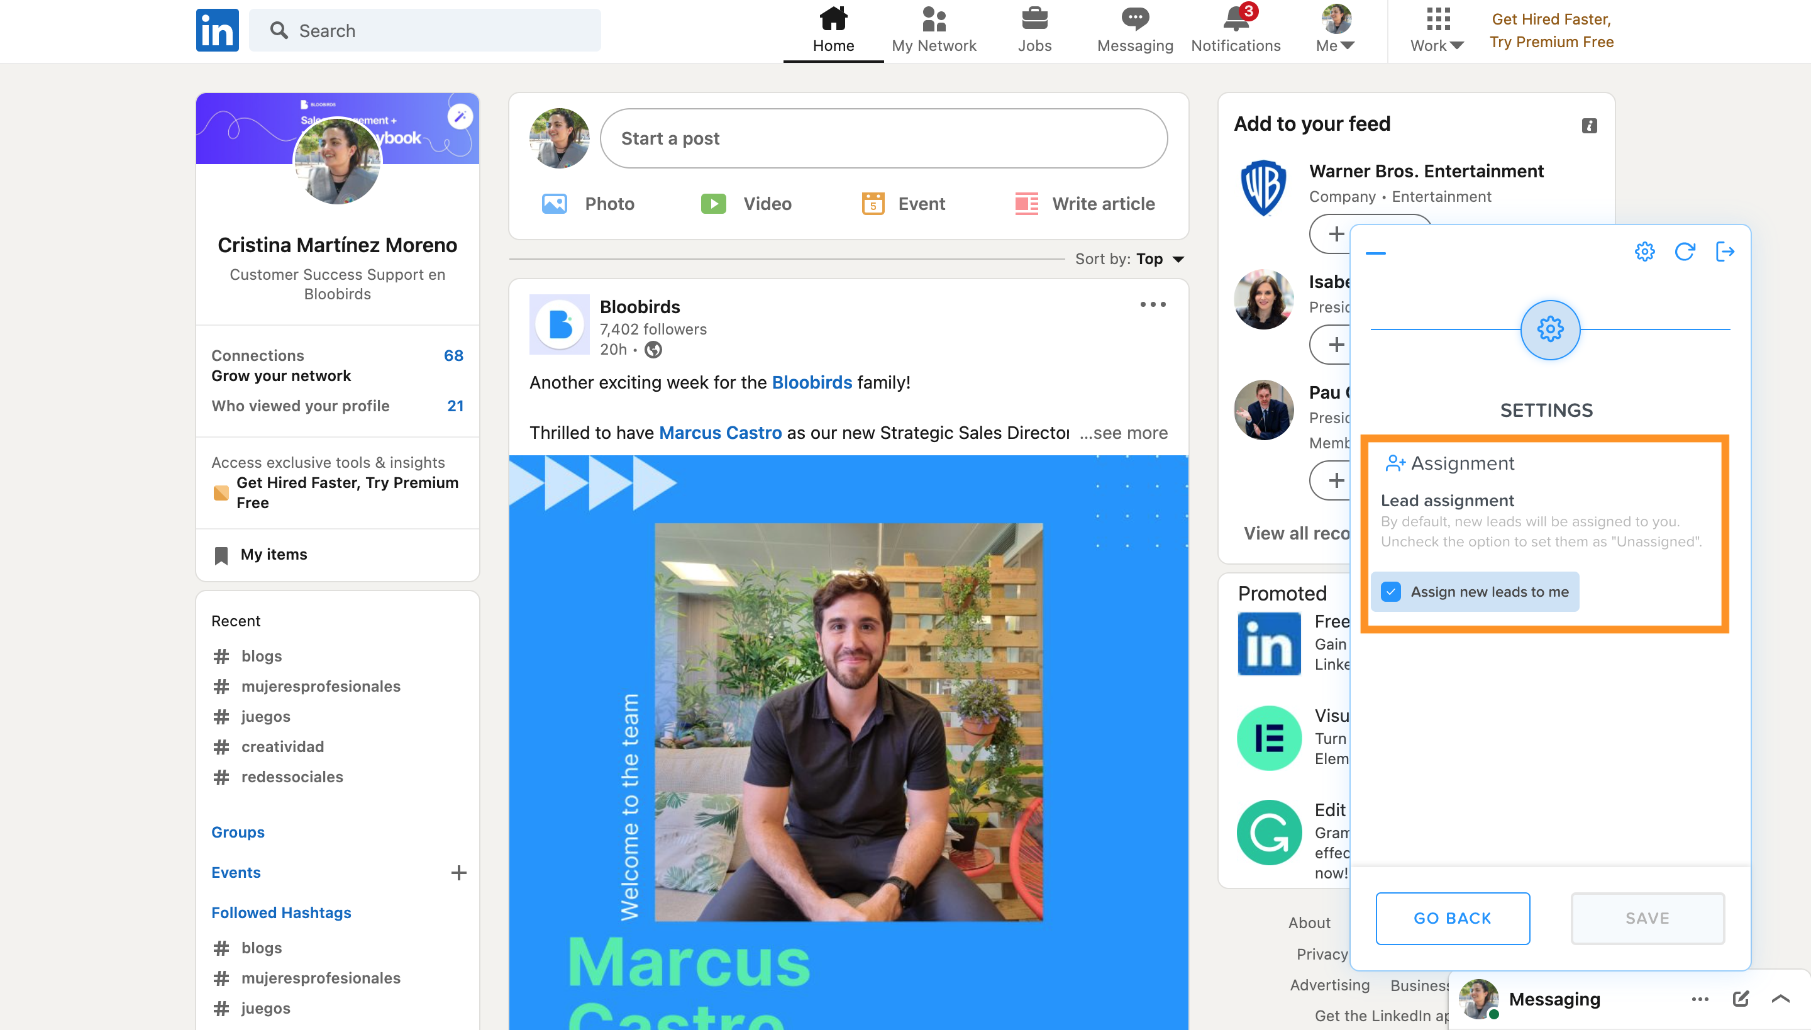
Task: Open Bloobirds post options menu
Action: pos(1153,304)
